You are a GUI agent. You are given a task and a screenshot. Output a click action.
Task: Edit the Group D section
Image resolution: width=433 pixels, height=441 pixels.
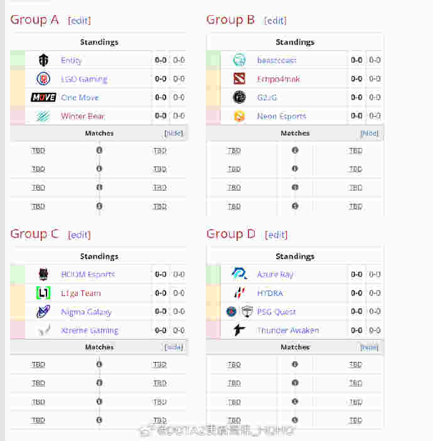tap(276, 235)
